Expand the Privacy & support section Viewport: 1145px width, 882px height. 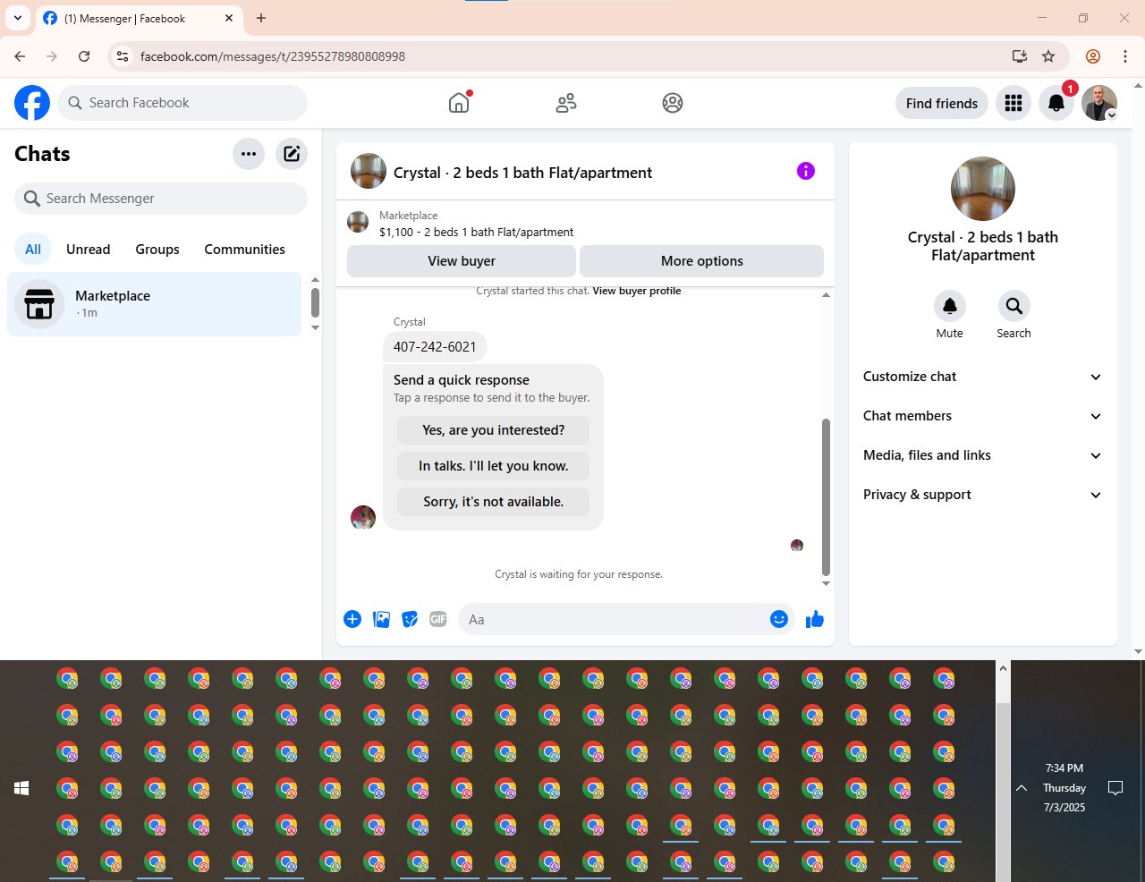[x=983, y=495]
